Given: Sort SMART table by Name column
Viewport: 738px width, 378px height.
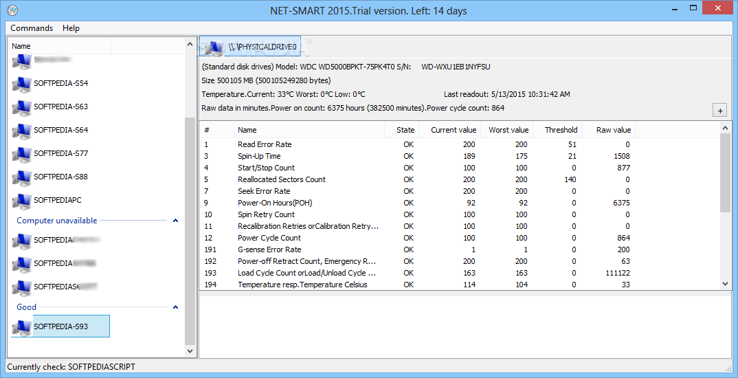Looking at the screenshot, I should click(309, 130).
